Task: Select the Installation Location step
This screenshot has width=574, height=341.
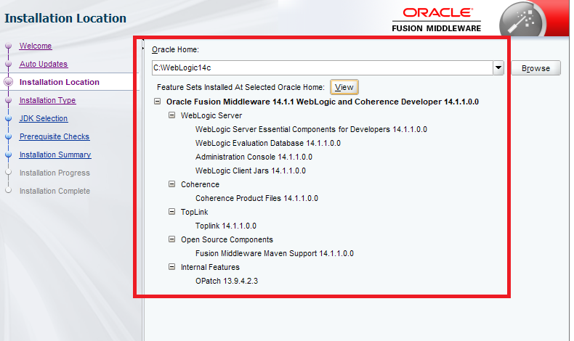Action: [x=60, y=82]
